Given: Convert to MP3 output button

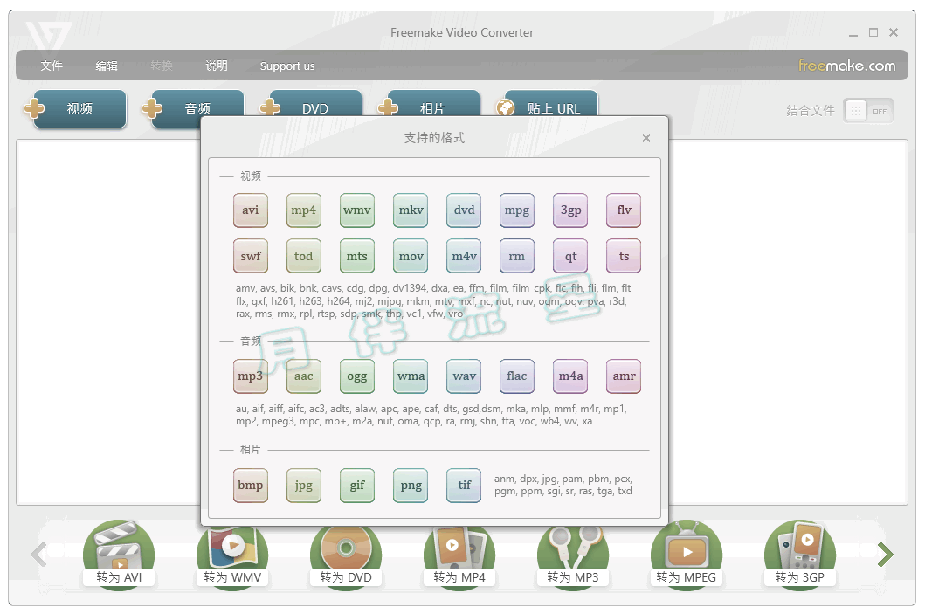Looking at the screenshot, I should 573,558.
